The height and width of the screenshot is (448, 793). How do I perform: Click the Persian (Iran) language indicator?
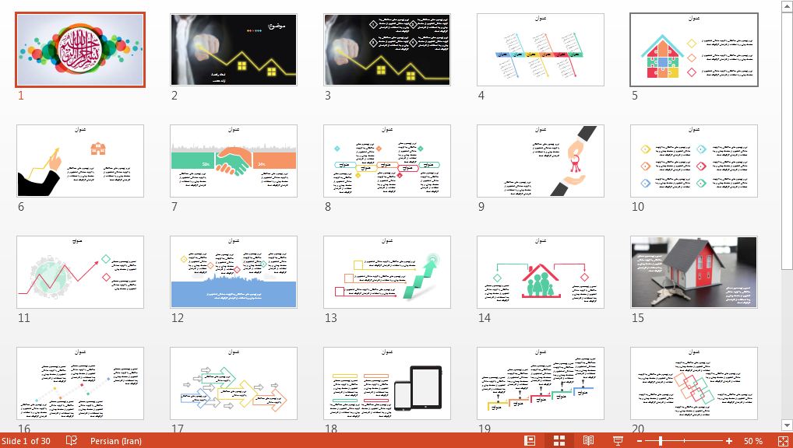pos(116,441)
